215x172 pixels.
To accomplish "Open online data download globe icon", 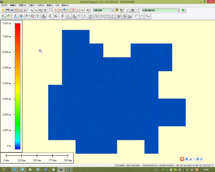I will coord(12,10).
